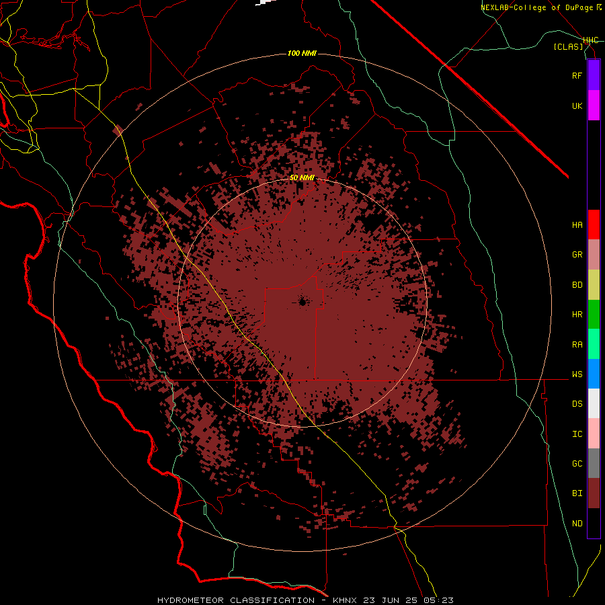
Task: Click the HHC product code label
Action: tap(590, 40)
